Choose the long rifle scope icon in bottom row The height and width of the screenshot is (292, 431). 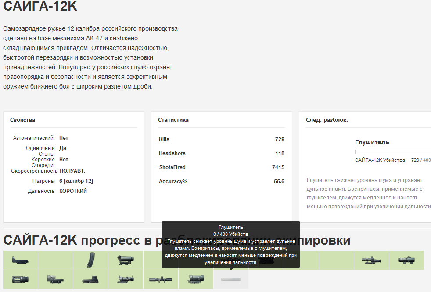click(161, 279)
